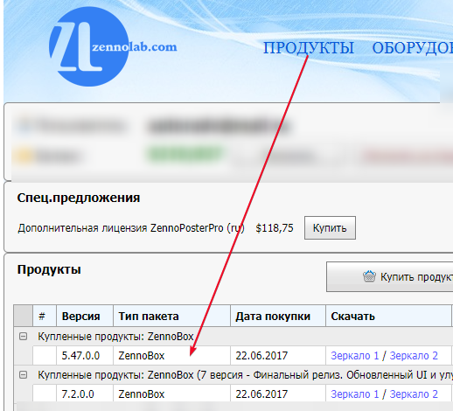Screen dimensions: 453x411
Task: Click the # column header
Action: [x=45, y=316]
